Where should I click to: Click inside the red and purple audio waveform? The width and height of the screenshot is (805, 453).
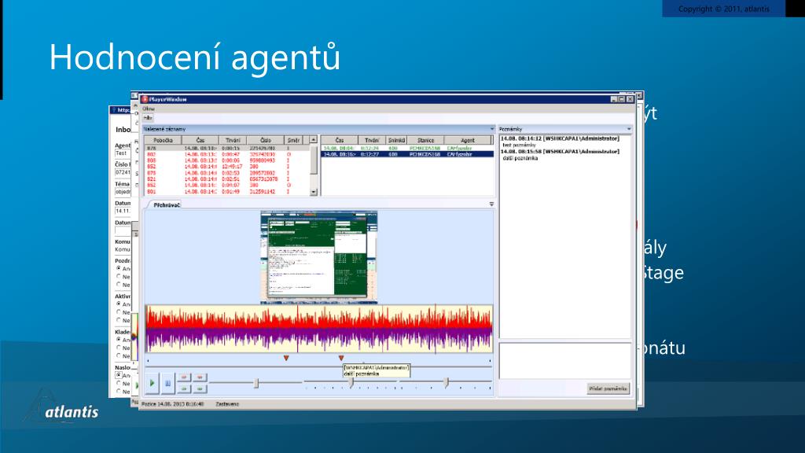tap(319, 330)
